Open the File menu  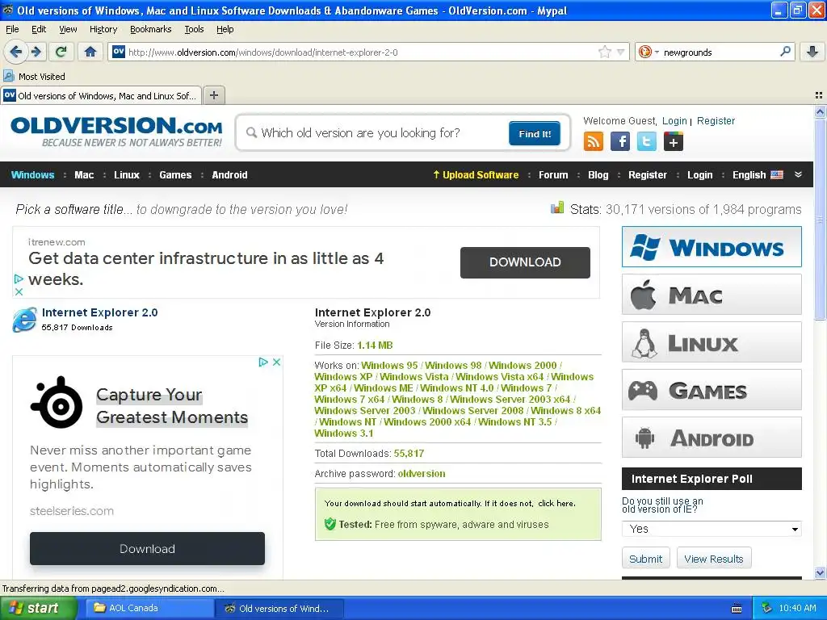12,29
